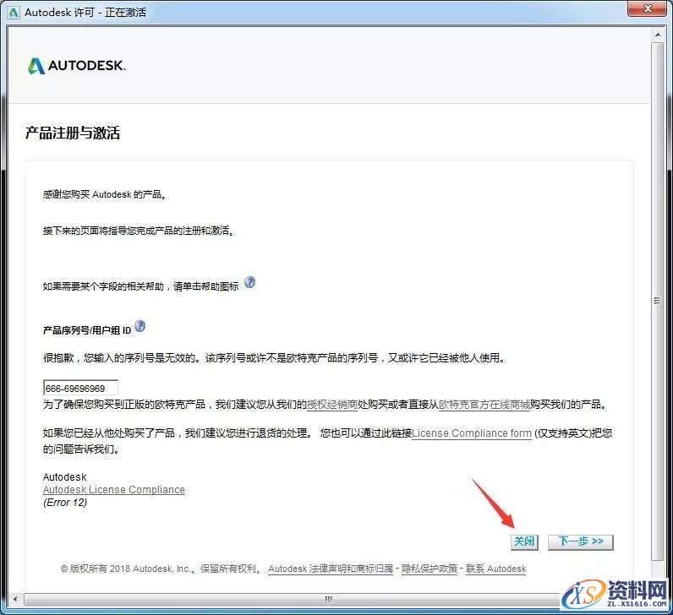This screenshot has height=615, width=673.
Task: Open the 授权经销商 link
Action: tap(332, 405)
